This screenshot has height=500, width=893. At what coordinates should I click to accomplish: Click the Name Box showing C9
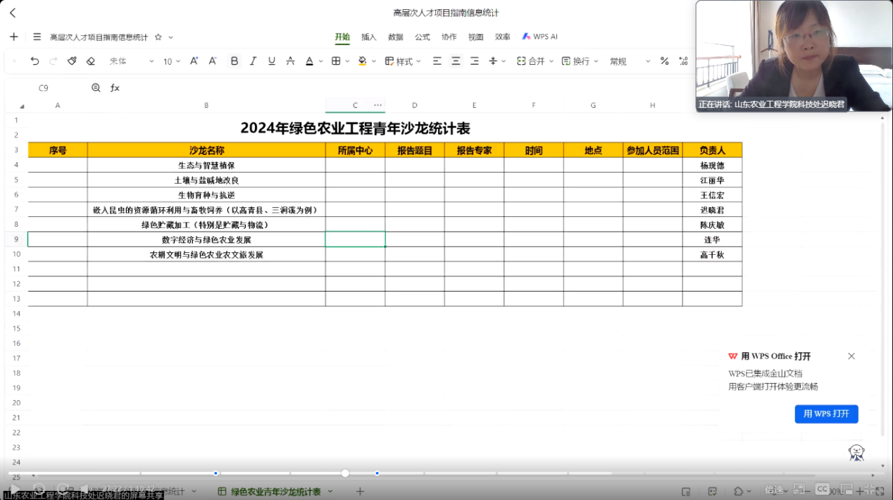click(44, 88)
